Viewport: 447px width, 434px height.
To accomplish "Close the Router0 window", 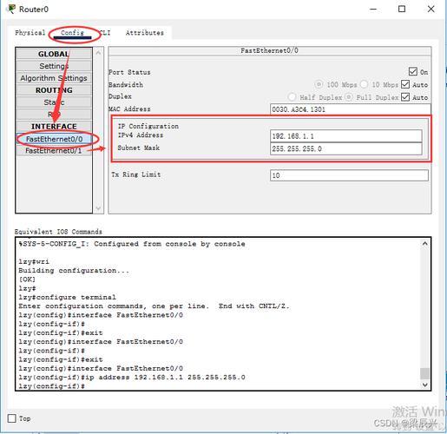I will point(431,10).
